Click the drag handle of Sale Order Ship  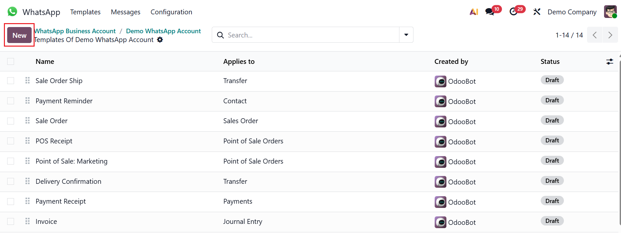coord(27,80)
